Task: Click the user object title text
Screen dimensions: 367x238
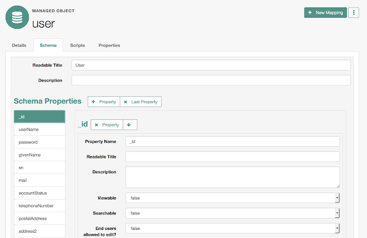Action: [44, 24]
